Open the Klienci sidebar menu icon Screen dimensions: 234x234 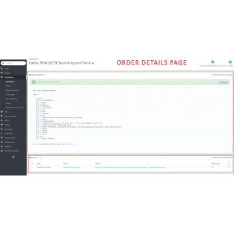(x=2, y=112)
